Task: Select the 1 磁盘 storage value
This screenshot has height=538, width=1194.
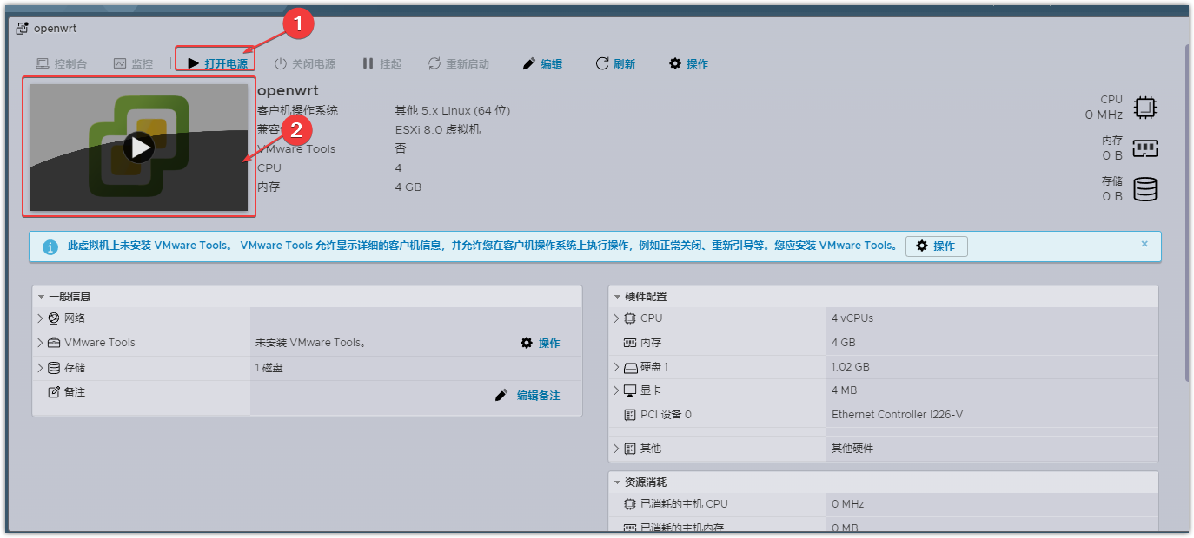Action: (269, 368)
